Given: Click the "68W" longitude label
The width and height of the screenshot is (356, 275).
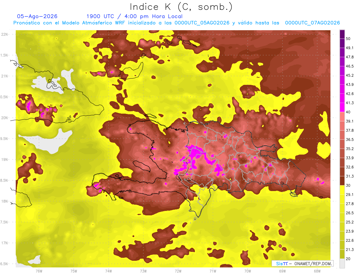Looking at the screenshot, I should pos(317,271).
